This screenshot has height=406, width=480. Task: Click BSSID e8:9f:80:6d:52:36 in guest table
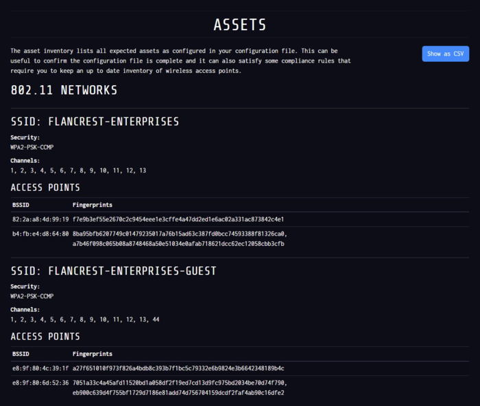point(40,383)
